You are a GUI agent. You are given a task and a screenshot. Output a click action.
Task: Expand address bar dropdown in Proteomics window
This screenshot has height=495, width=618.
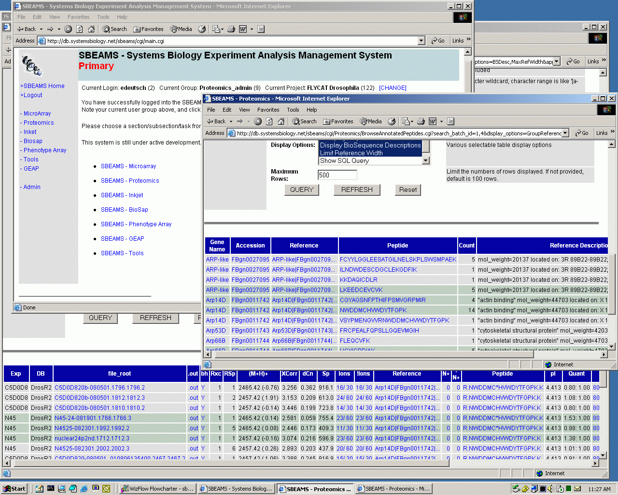pyautogui.click(x=565, y=133)
